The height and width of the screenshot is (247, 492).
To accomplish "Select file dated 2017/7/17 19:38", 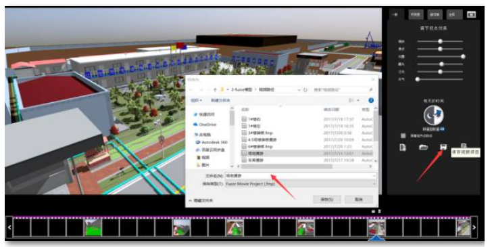I will tap(307, 160).
